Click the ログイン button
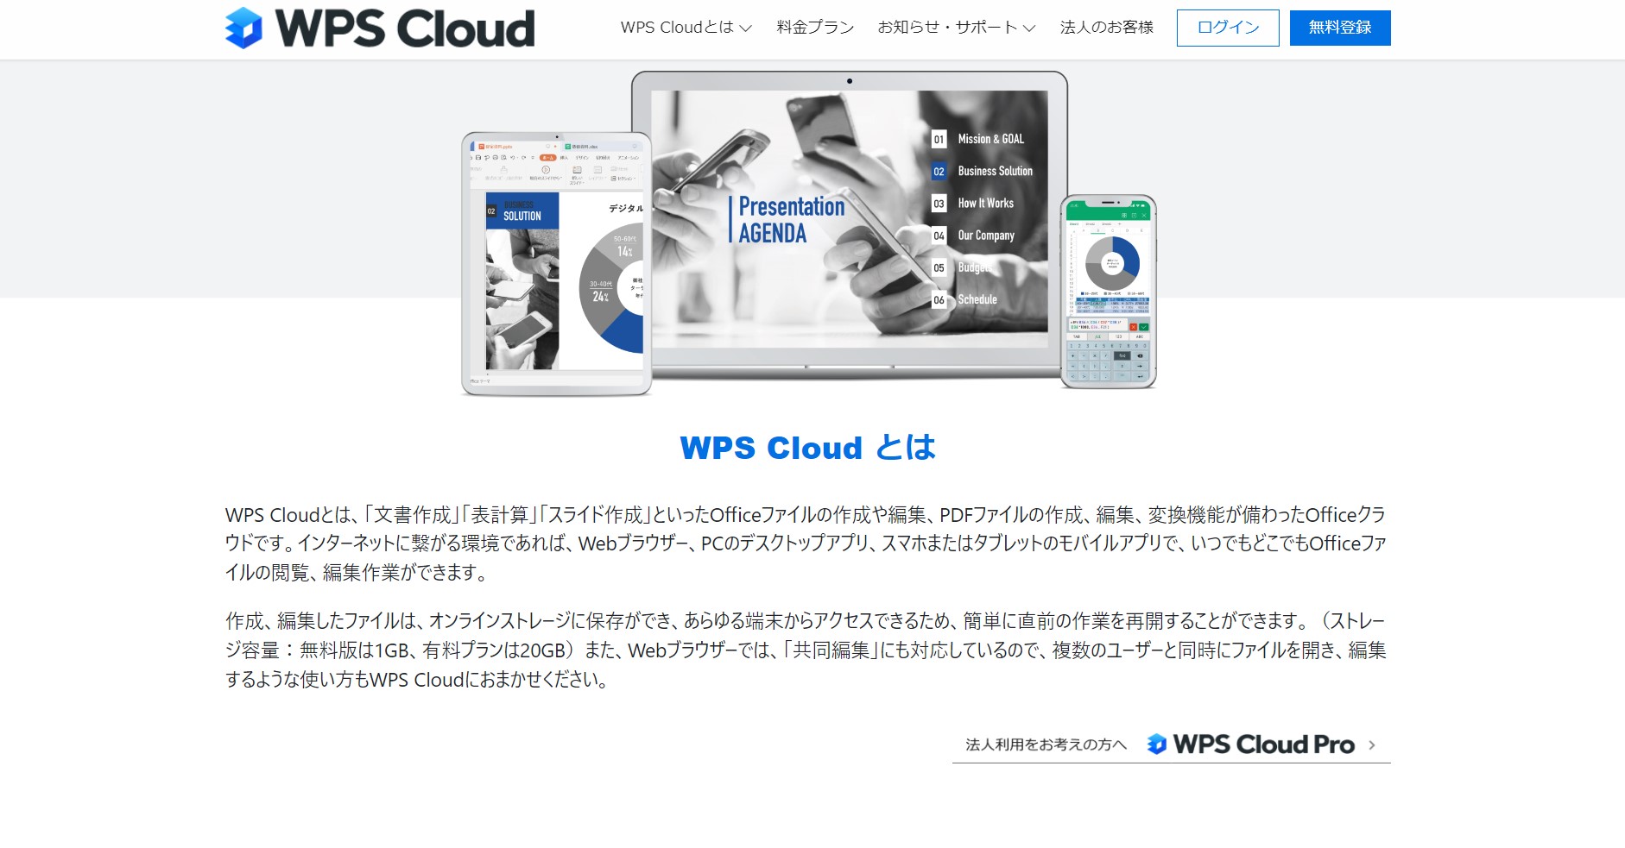This screenshot has width=1625, height=848. [x=1228, y=28]
